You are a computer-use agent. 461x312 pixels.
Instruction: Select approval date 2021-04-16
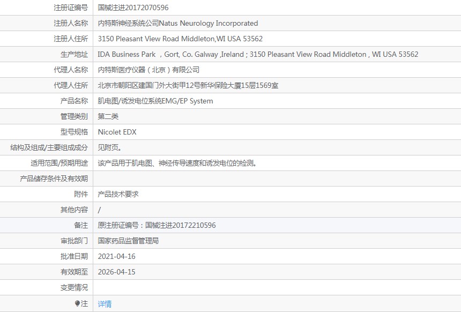[x=117, y=257]
